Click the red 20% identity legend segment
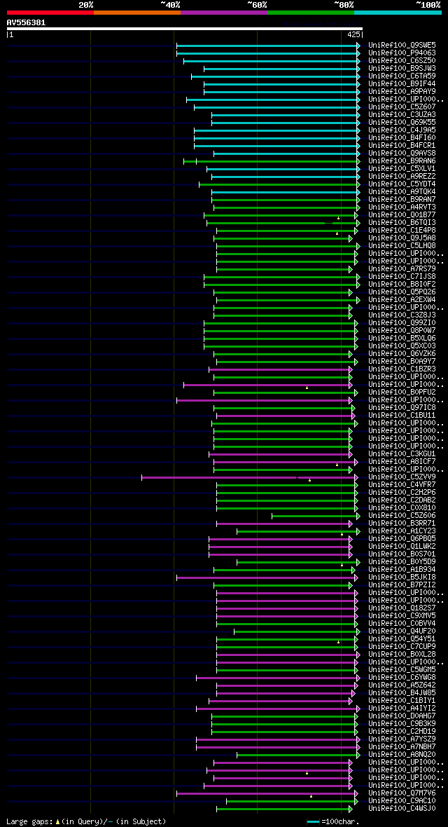The width and height of the screenshot is (448, 827). (x=50, y=12)
